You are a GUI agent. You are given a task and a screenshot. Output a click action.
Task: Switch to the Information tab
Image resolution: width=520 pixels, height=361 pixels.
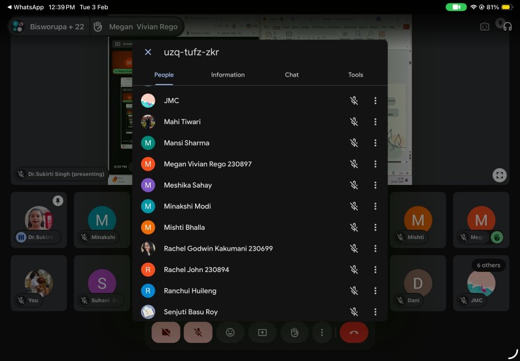[227, 75]
